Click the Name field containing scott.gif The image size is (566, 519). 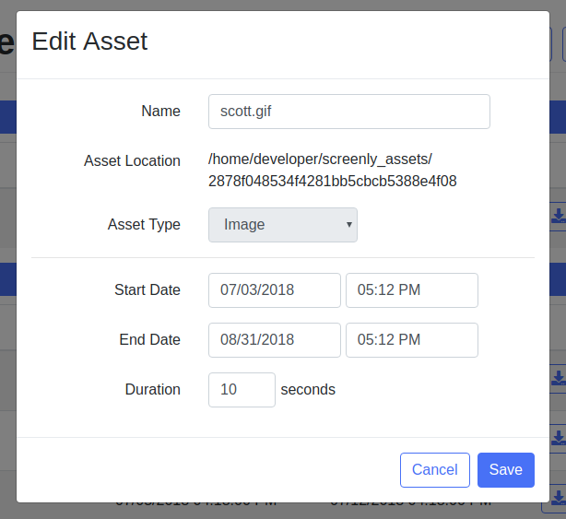[x=349, y=112]
